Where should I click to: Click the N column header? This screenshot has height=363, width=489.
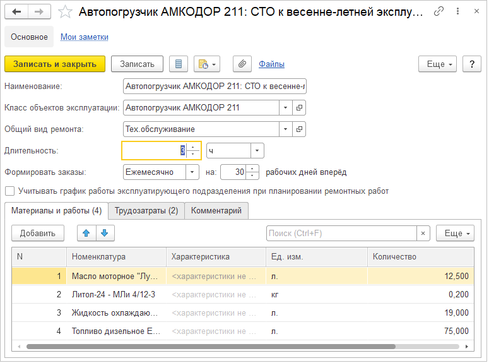(x=39, y=257)
